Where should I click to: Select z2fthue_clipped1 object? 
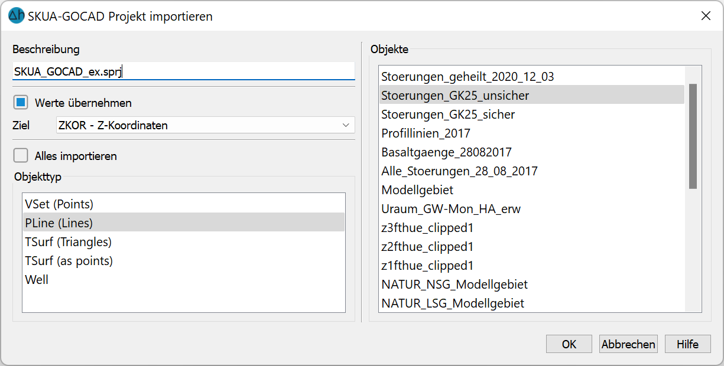click(x=532, y=246)
